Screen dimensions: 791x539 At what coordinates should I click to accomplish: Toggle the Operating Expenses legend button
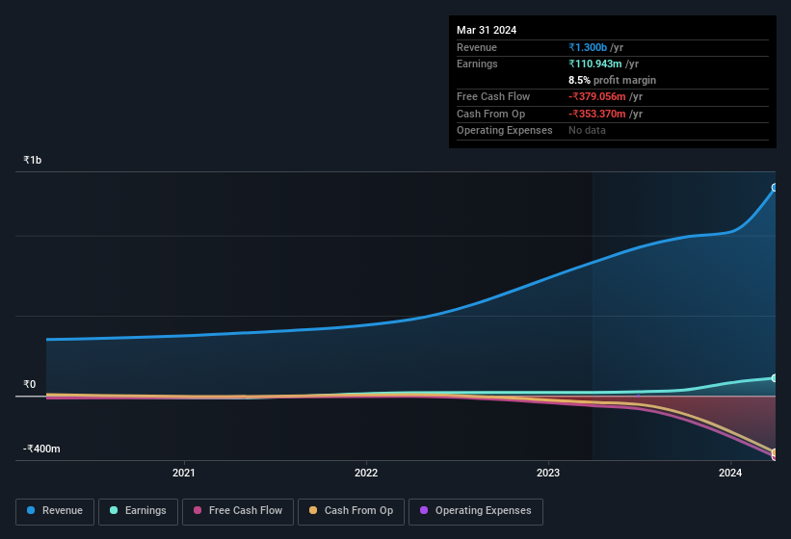pos(476,511)
